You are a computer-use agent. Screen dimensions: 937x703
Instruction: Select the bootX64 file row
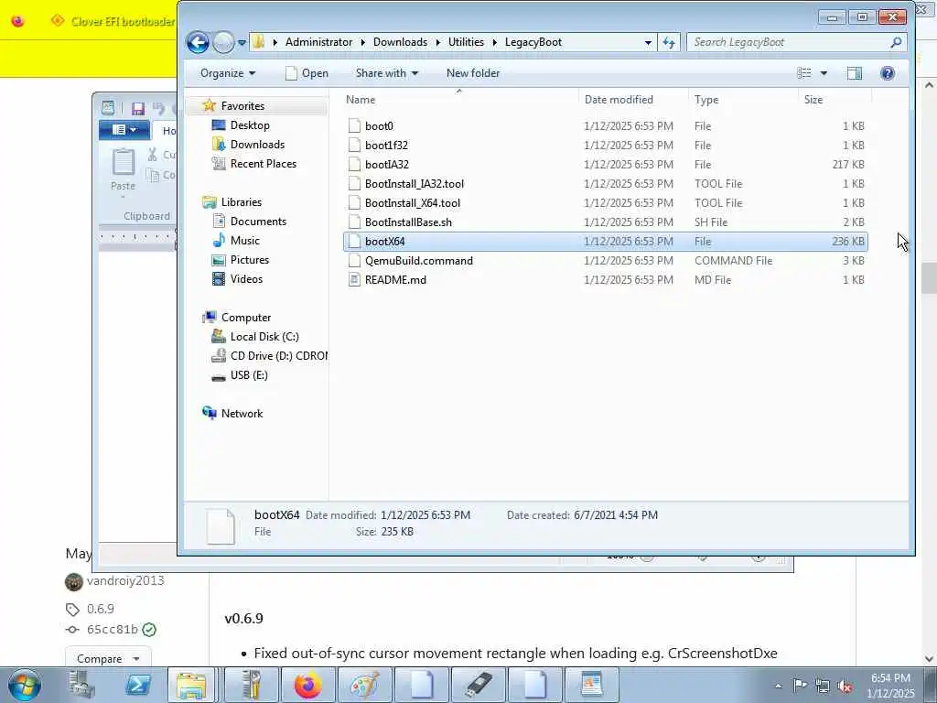(x=605, y=241)
